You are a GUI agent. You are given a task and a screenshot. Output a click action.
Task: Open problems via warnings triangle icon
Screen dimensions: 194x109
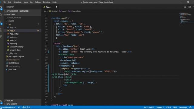click(28, 107)
